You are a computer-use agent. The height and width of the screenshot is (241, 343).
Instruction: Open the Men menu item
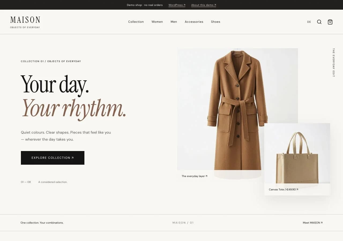(x=174, y=22)
